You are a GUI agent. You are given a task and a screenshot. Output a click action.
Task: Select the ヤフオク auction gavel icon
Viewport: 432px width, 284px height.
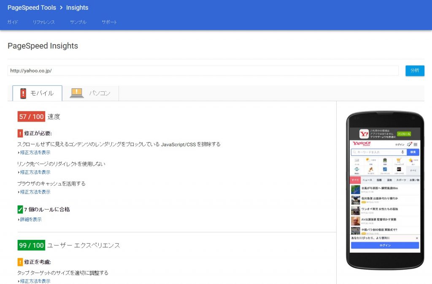point(371,169)
